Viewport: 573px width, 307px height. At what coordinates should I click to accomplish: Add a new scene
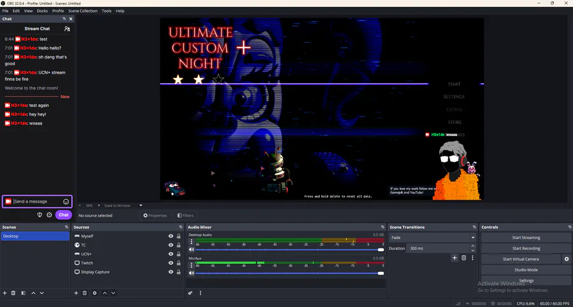4,293
